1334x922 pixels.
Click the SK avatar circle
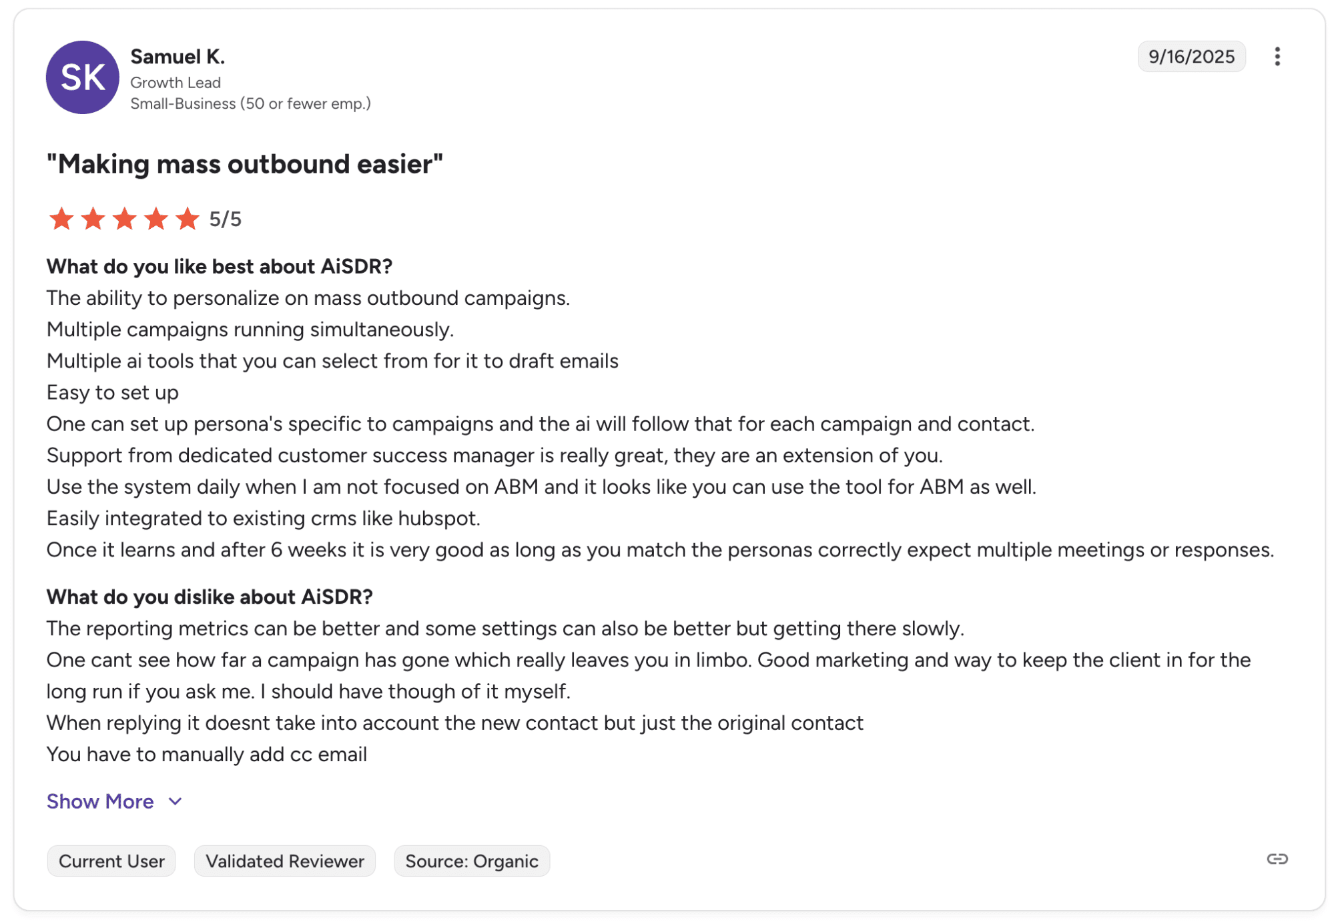pos(83,77)
